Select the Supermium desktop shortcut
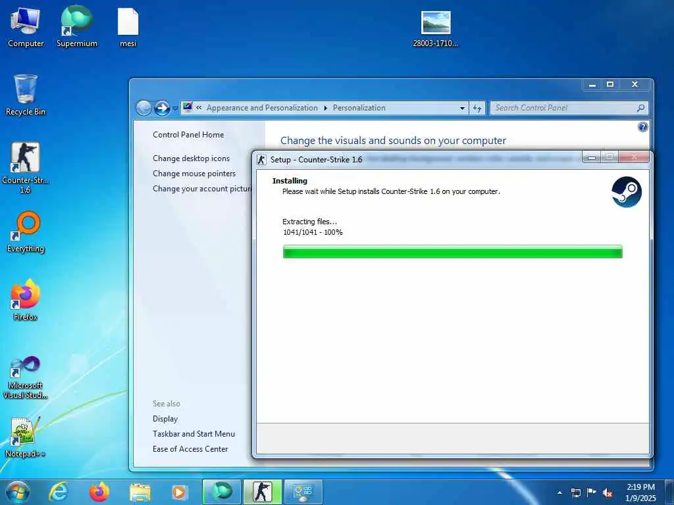The height and width of the screenshot is (505, 674). click(x=77, y=27)
